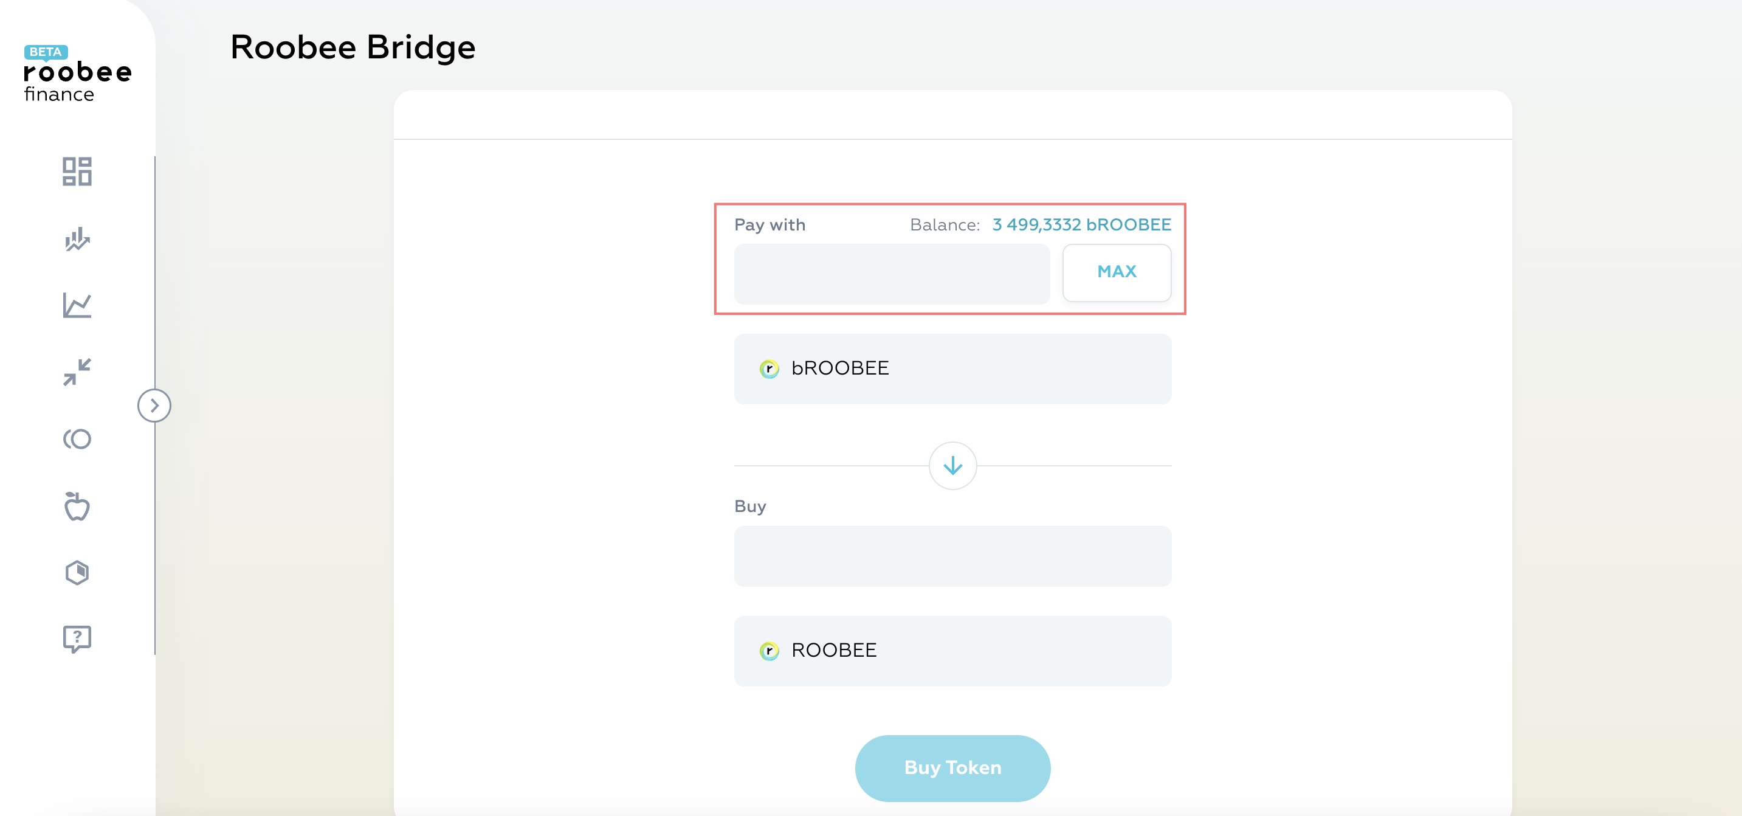Click the 3 499,3332 bROOBEE balance
This screenshot has height=816, width=1742.
pos(1081,224)
